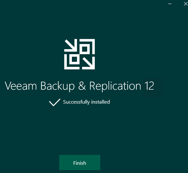
Task: Click the white L-shaped corner bracket in logo's bottom-left
Action: [x=71, y=63]
